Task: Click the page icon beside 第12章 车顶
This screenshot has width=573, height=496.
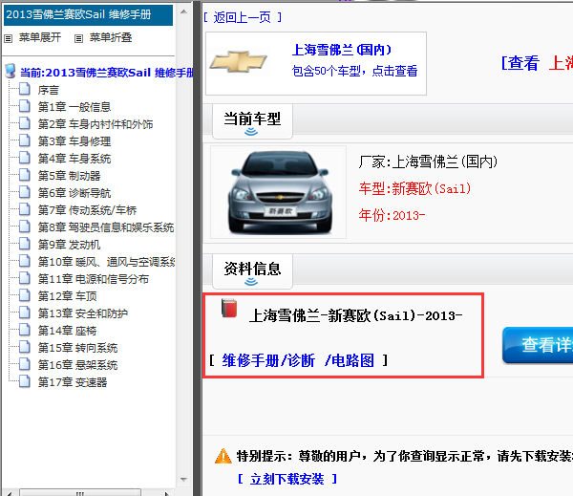Action: click(x=25, y=294)
